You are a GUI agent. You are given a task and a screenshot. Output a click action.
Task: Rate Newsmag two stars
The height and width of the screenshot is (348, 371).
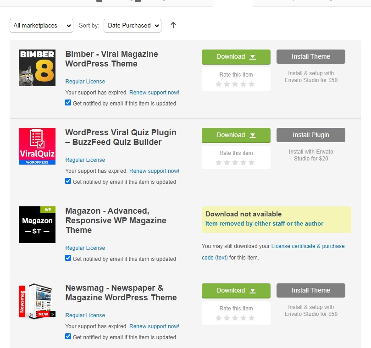coord(227,318)
